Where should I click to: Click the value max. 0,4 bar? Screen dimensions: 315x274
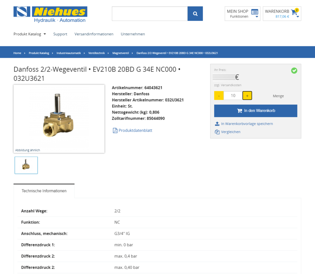(x=126, y=256)
